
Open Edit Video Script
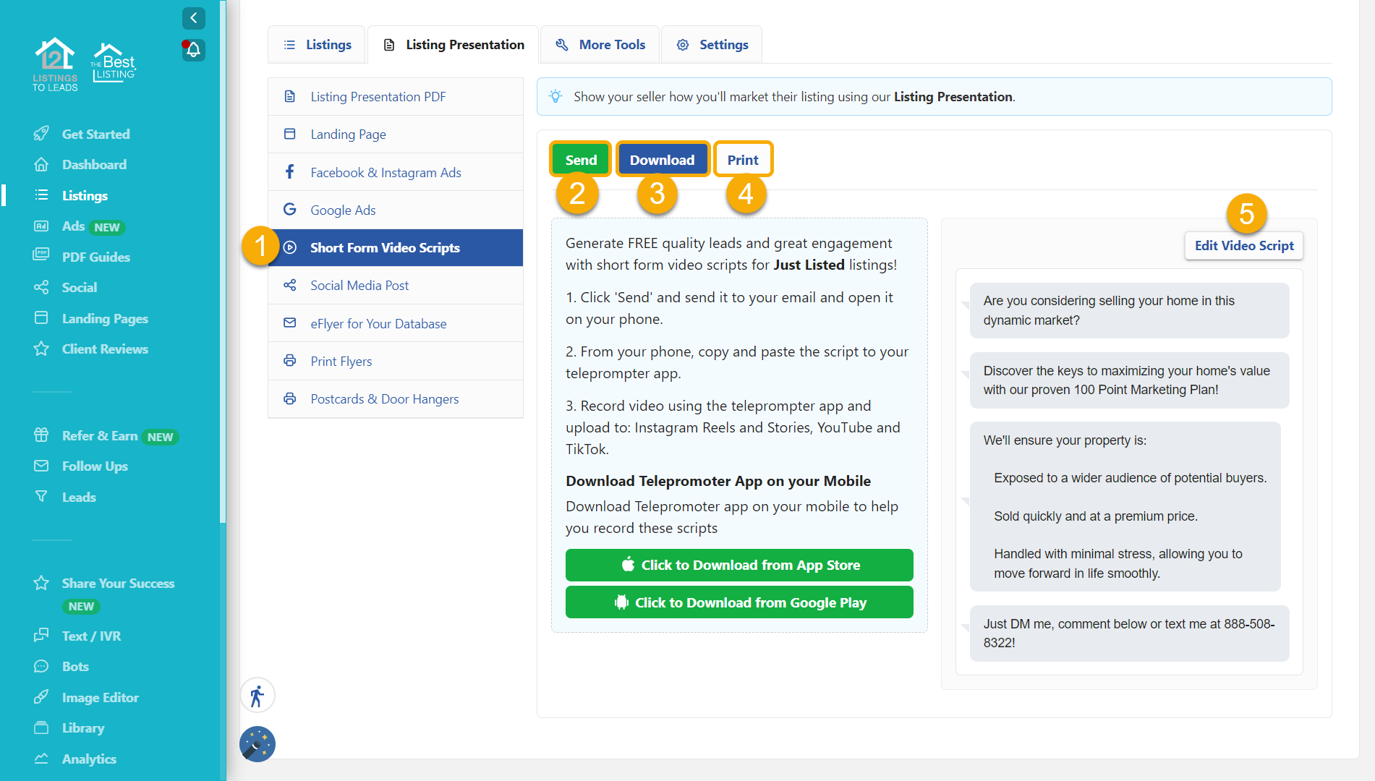tap(1243, 246)
